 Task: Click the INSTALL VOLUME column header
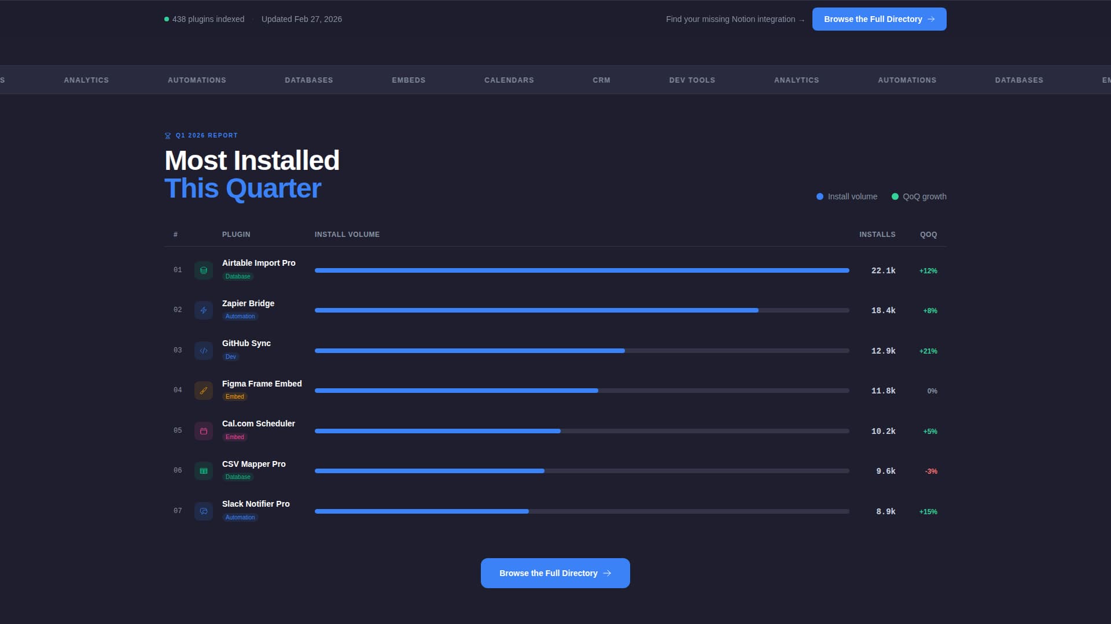click(x=347, y=235)
